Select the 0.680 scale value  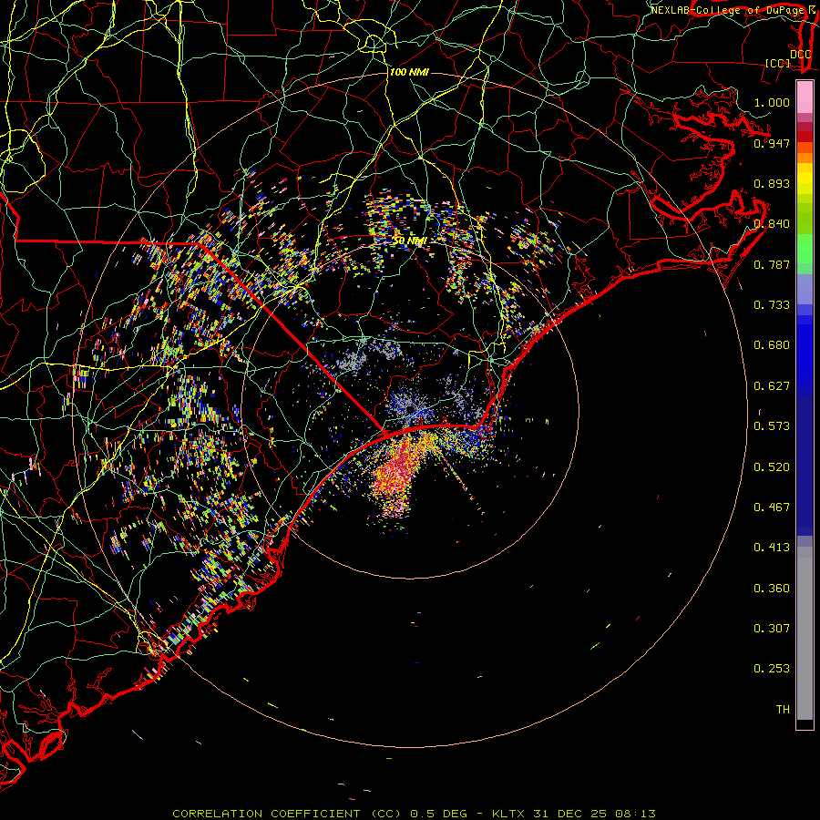[772, 345]
